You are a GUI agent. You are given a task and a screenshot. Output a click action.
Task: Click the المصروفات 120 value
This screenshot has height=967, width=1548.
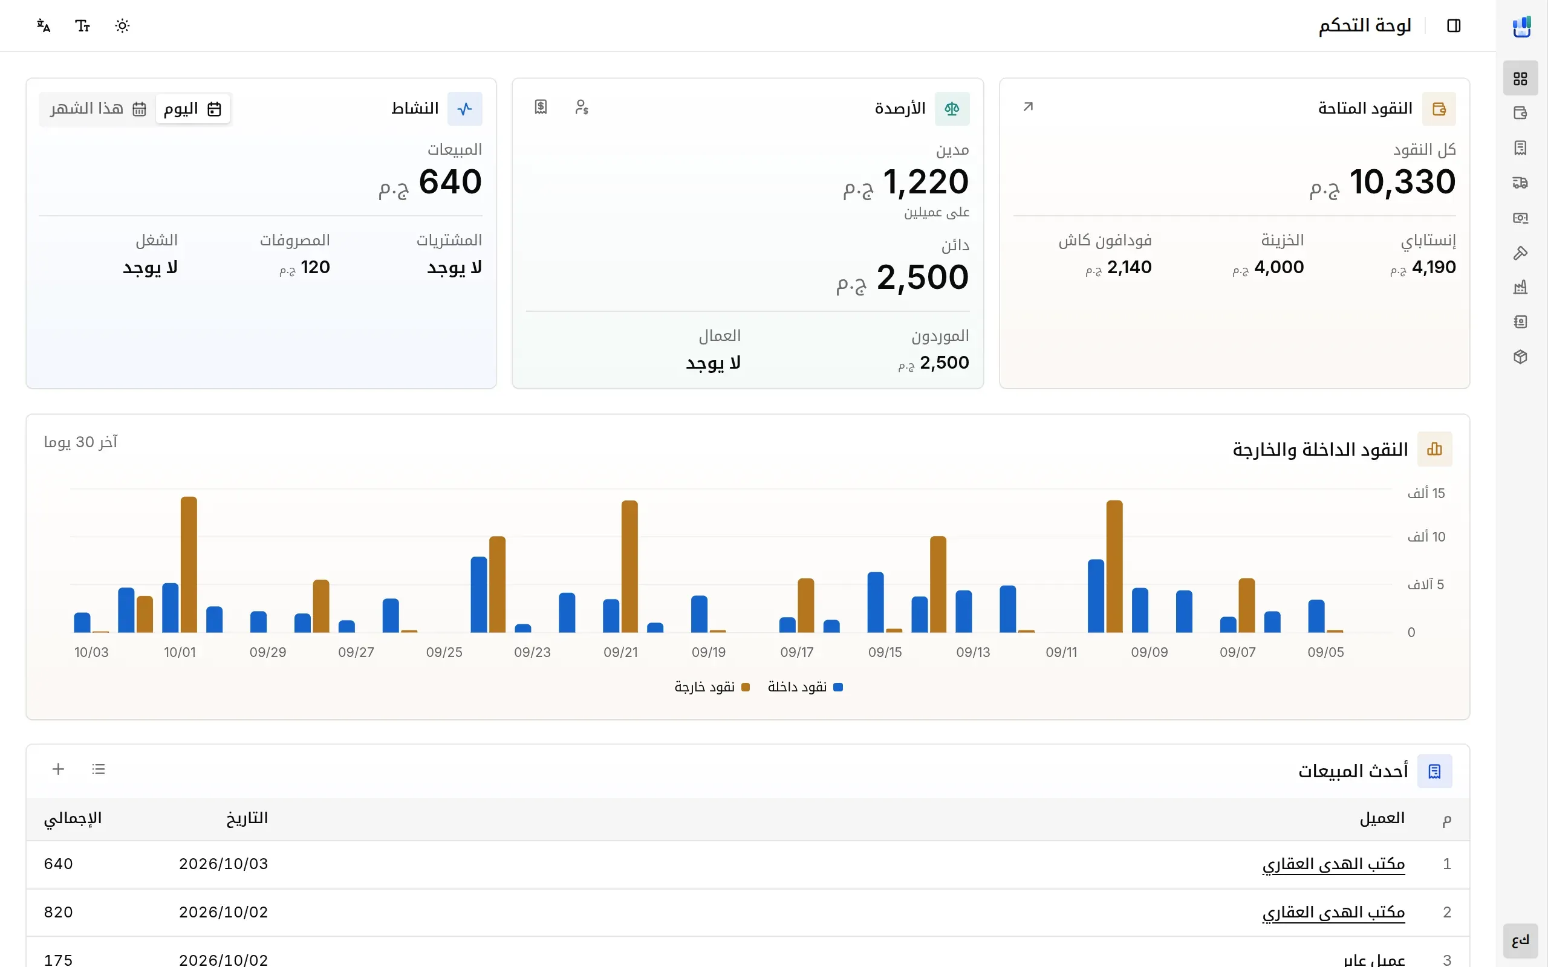coord(305,267)
